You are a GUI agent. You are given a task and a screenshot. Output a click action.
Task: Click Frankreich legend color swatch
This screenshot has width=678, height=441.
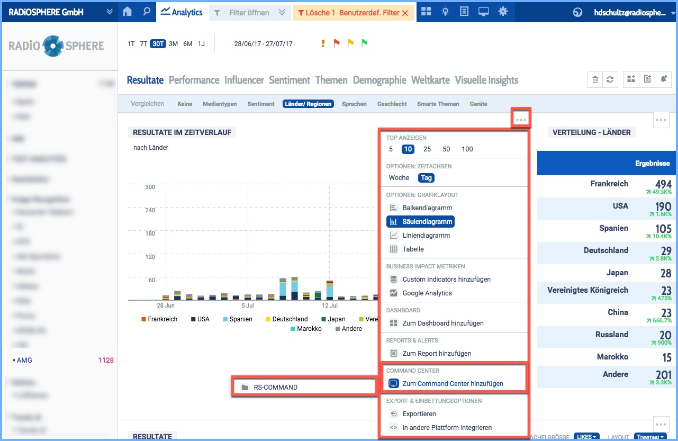(143, 319)
